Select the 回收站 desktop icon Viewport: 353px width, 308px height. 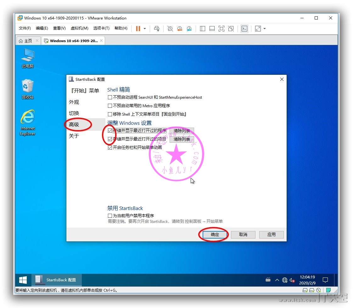click(27, 89)
